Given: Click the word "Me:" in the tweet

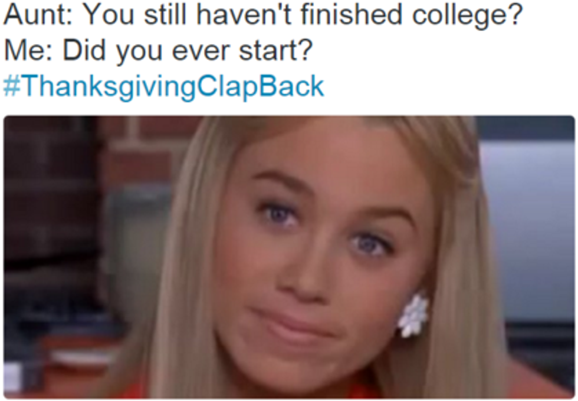Looking at the screenshot, I should click(x=29, y=50).
